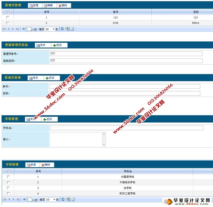Click the blank document icon in school list pager
This screenshot has height=207, width=213.
click(x=73, y=199)
